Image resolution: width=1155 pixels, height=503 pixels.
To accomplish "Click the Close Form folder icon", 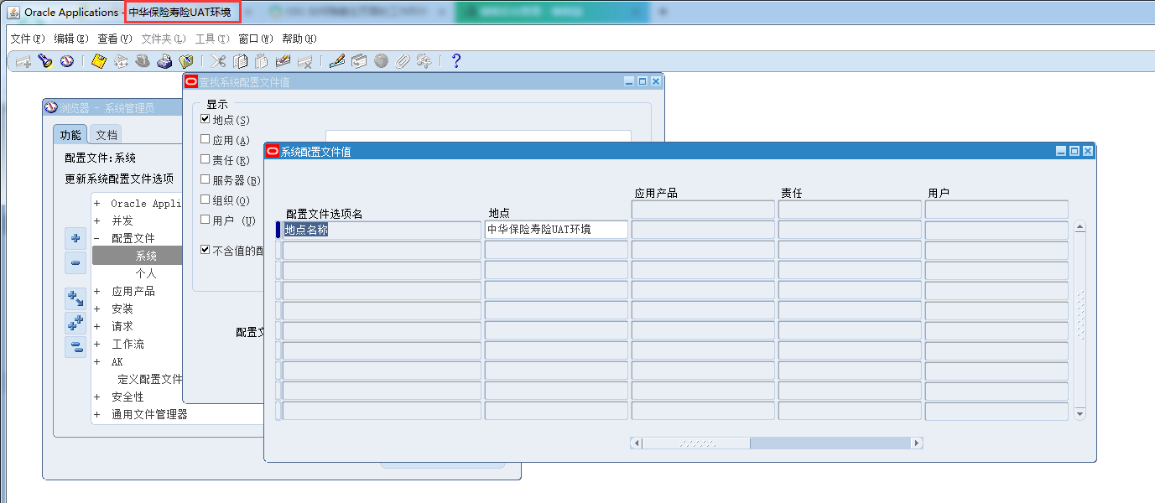I will 186,61.
